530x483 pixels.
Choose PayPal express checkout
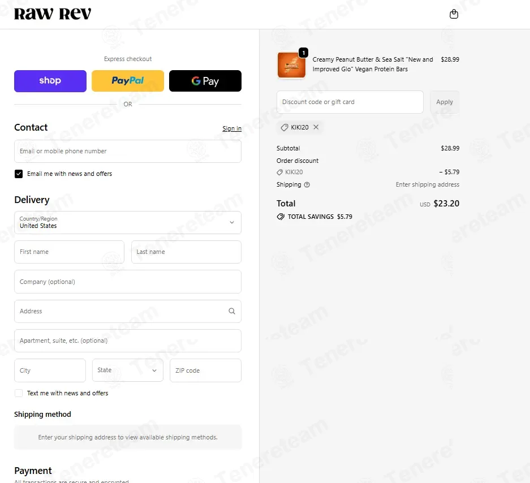128,81
